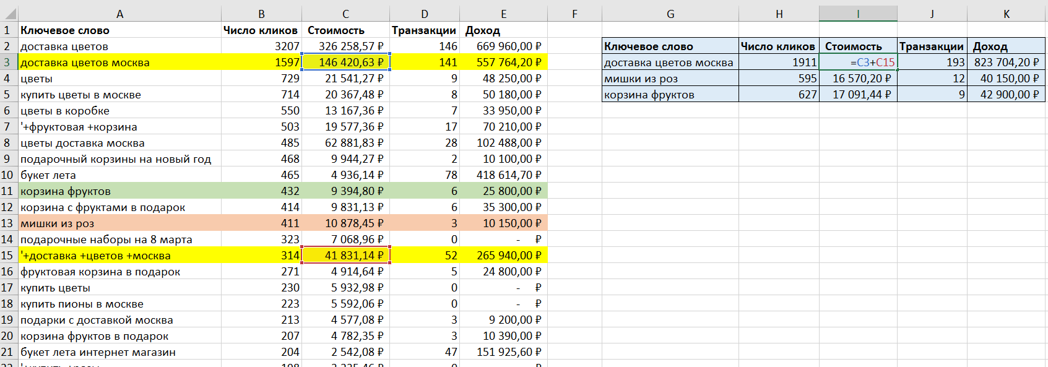
Task: Select the "Число кликов" header in column H
Action: [778, 46]
